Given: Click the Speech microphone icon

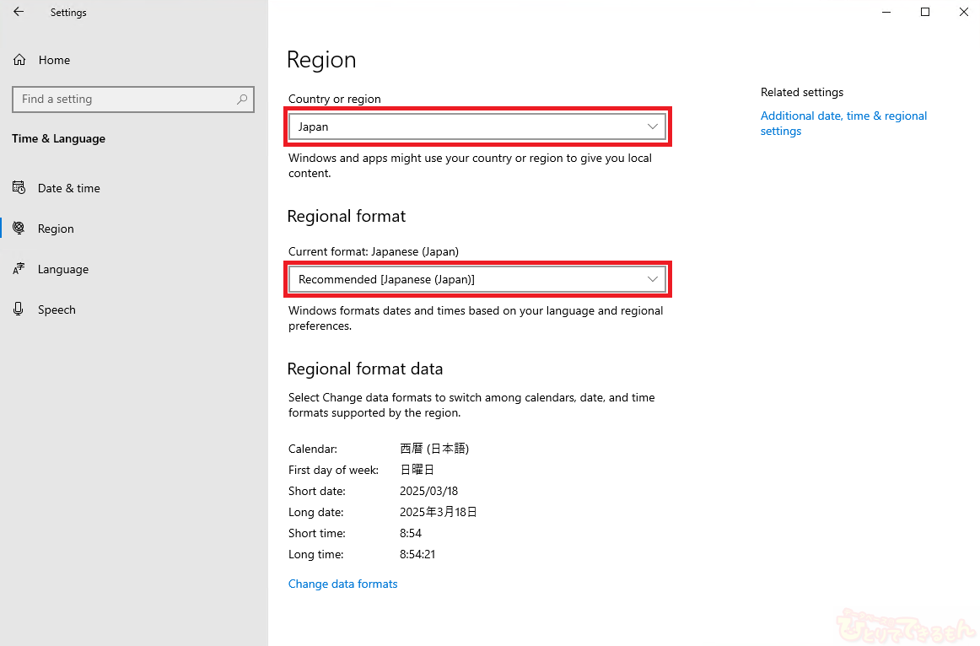Looking at the screenshot, I should pyautogui.click(x=19, y=310).
